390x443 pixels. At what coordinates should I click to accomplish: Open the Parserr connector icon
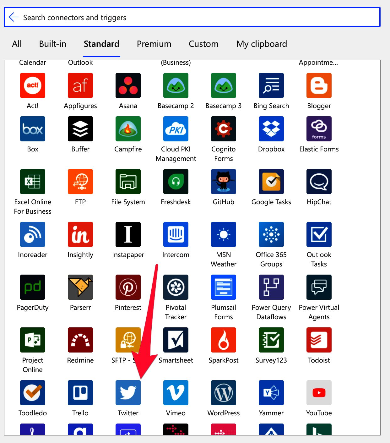pos(80,287)
